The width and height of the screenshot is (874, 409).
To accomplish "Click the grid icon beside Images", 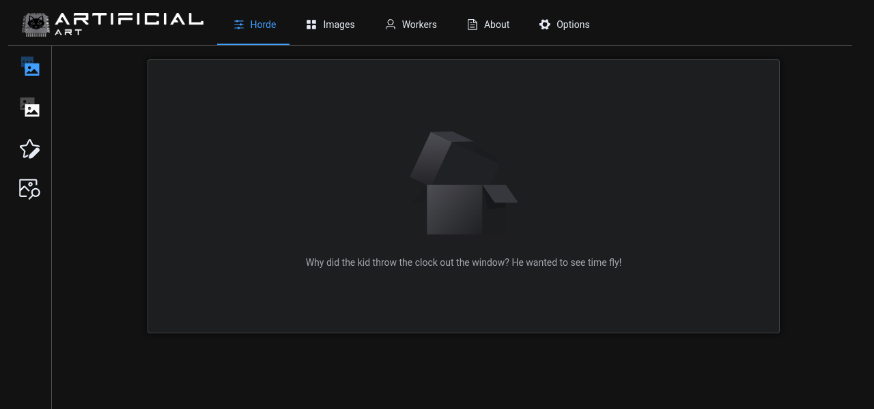I will (x=311, y=25).
